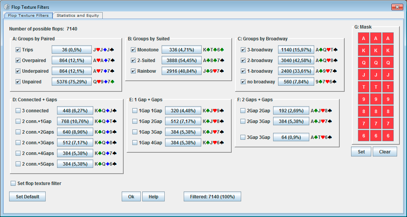The image size is (407, 217).
Task: Disable the Monotone filter checkbox
Action: click(x=133, y=50)
